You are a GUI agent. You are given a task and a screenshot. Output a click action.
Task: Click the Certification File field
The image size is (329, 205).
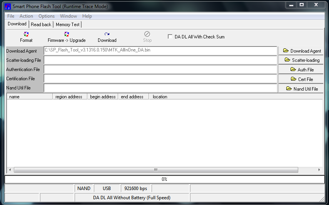pos(160,79)
